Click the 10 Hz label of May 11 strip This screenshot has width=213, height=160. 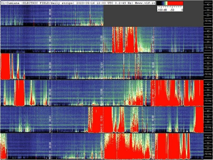pos(209,154)
